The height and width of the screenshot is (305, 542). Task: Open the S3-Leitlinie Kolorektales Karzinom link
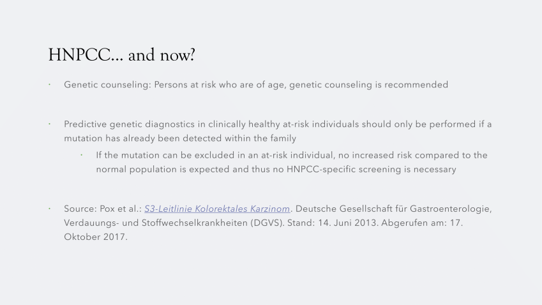point(217,209)
